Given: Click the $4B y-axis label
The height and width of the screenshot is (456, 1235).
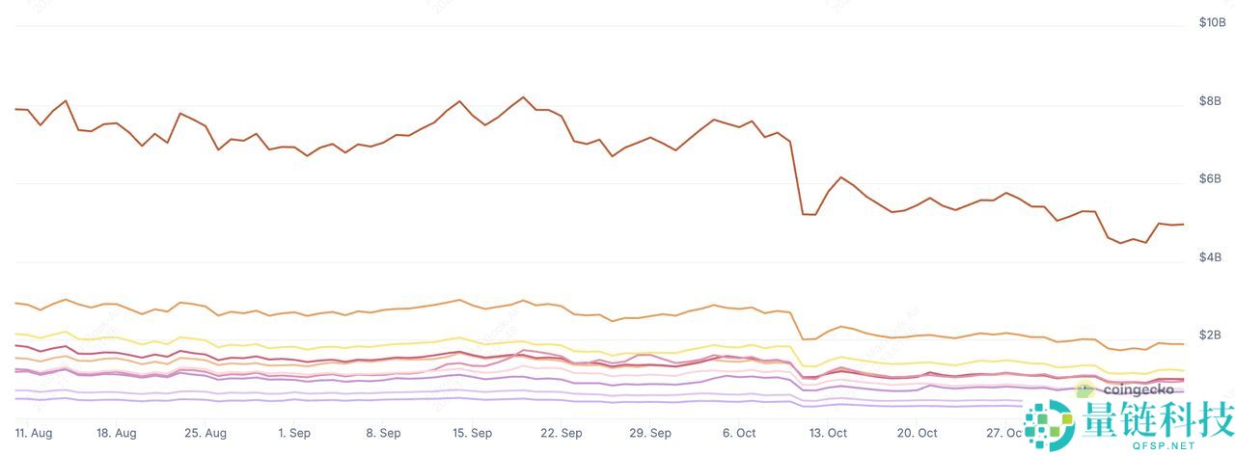Looking at the screenshot, I should (x=1210, y=257).
